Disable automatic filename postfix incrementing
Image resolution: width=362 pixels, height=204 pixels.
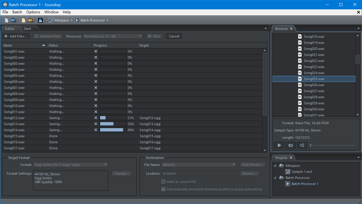click(x=163, y=189)
